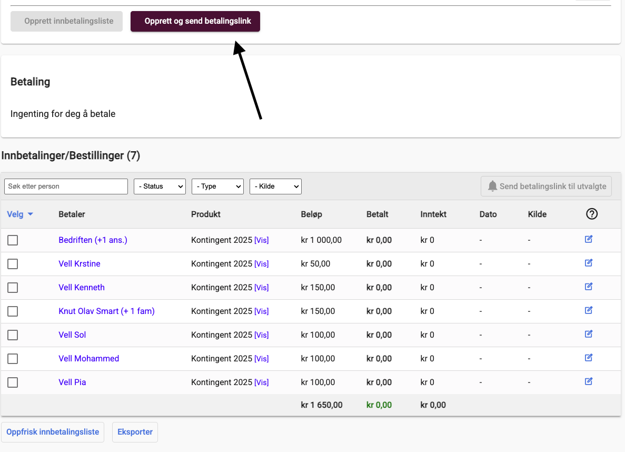Click Opprett og send betalingslink button
Viewport: 625px width, 452px height.
point(195,22)
